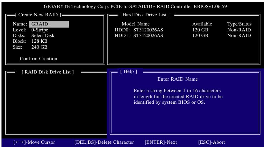Click 120 GB in HDD0 row
Screen dimensions: 264x147
[x=200, y=30]
